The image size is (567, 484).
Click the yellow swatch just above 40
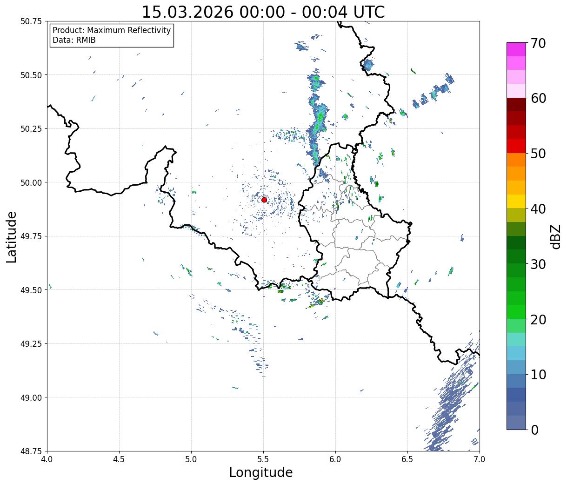[516, 201]
